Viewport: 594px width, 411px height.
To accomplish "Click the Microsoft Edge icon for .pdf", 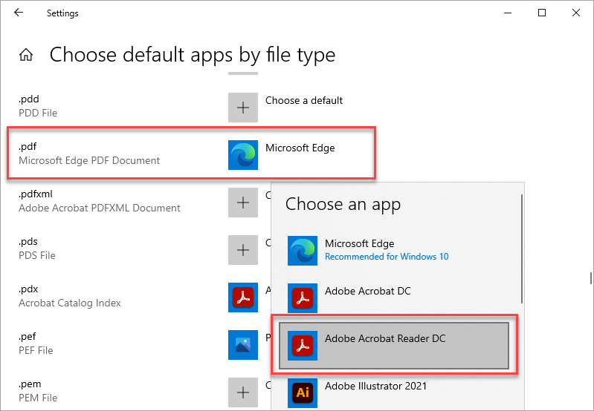I will click(243, 155).
